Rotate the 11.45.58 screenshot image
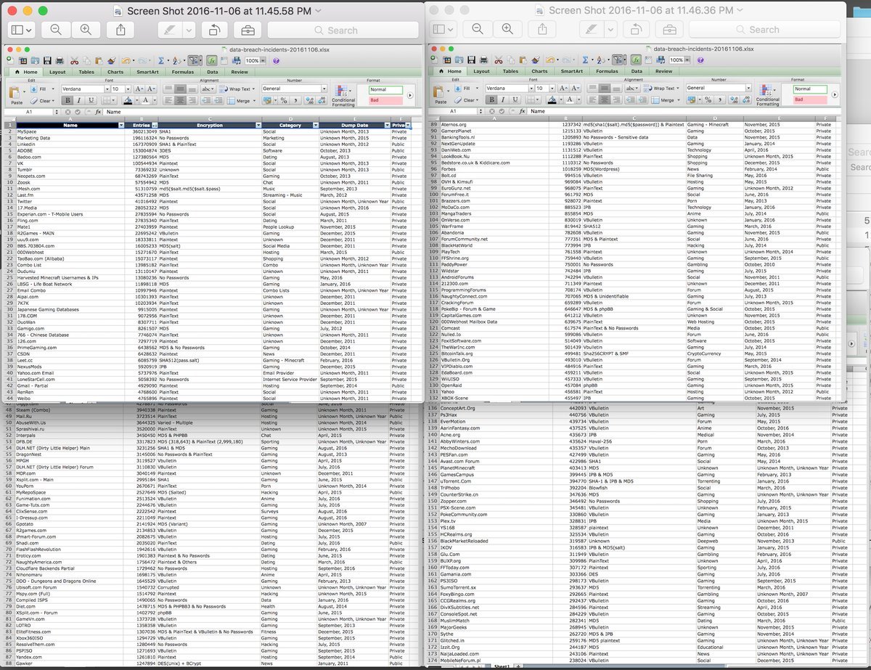This screenshot has height=670, width=871. pyautogui.click(x=214, y=30)
